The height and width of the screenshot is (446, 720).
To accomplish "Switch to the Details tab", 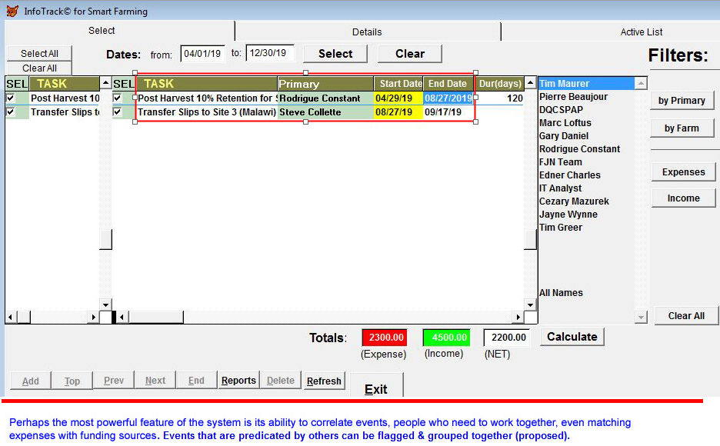I will 367,32.
